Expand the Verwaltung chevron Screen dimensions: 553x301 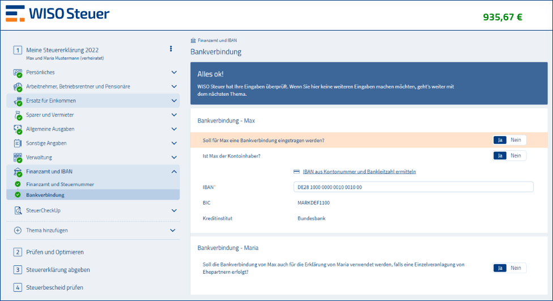(174, 157)
